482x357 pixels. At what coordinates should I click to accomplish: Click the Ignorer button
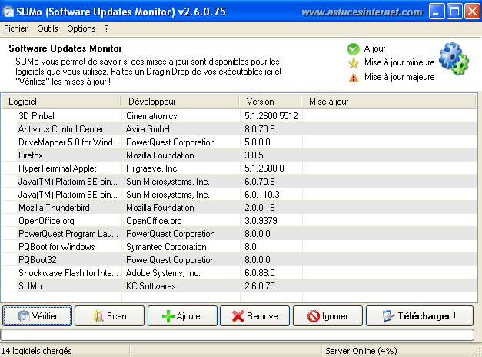[x=327, y=315]
